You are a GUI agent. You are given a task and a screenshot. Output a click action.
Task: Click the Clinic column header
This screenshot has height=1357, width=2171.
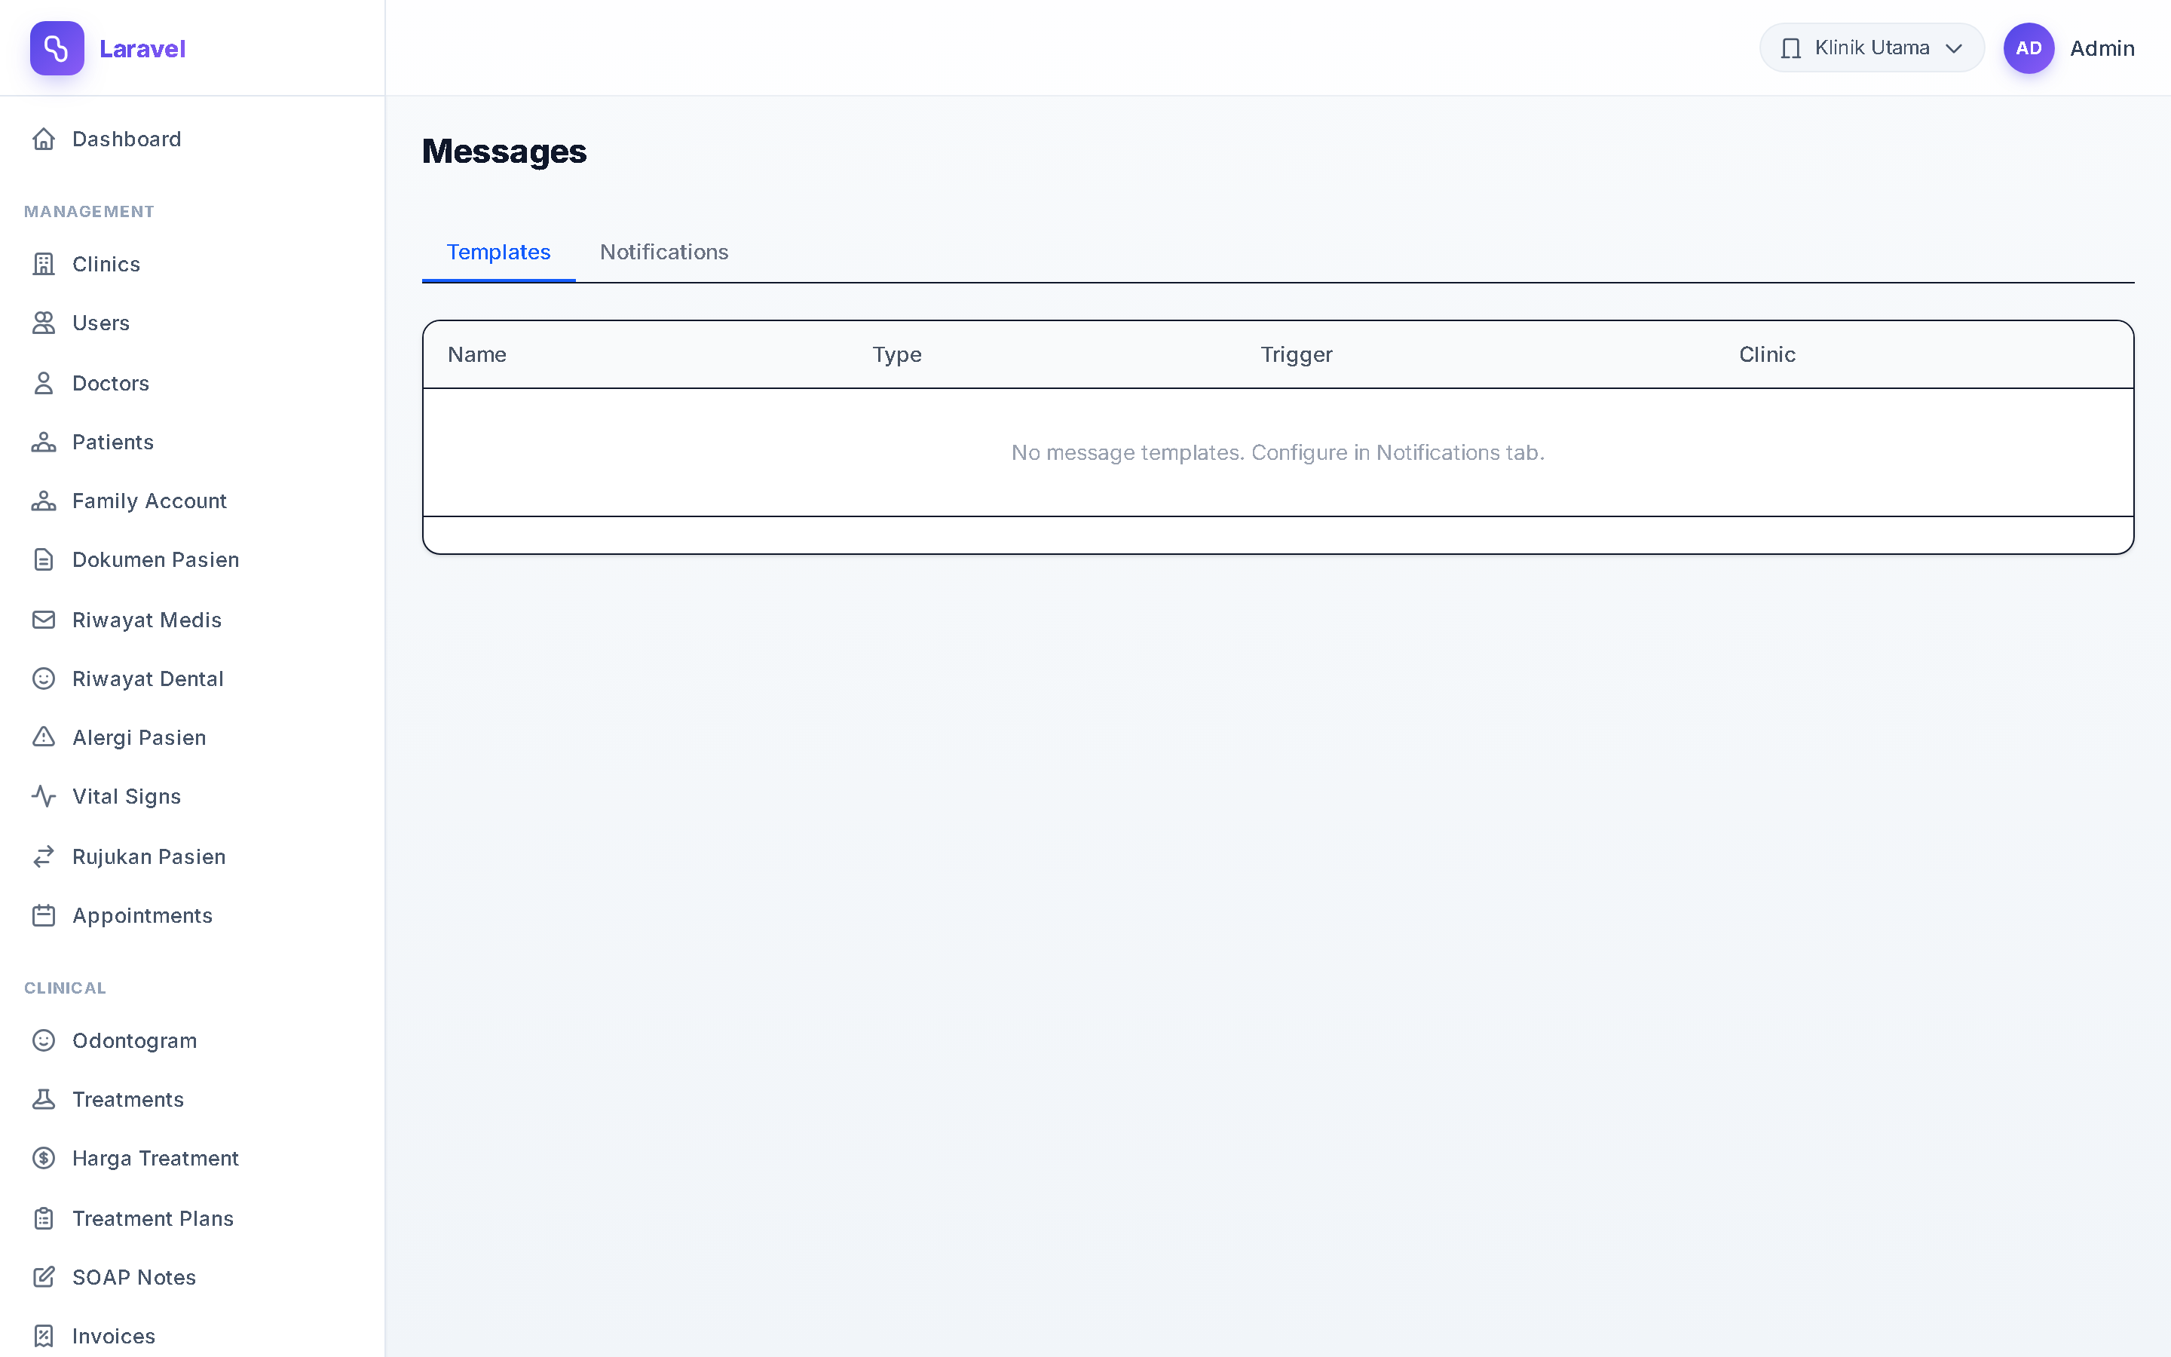pos(1767,354)
